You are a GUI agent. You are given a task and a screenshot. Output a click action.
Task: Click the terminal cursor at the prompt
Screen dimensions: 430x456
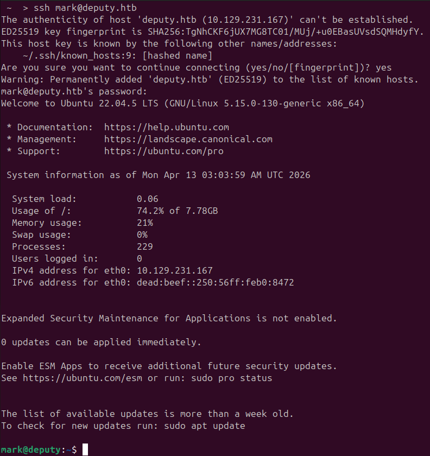(x=85, y=449)
